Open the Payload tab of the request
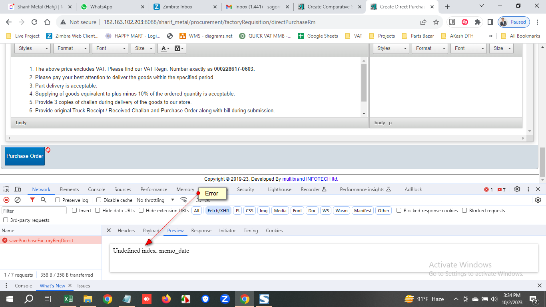 coord(151,231)
